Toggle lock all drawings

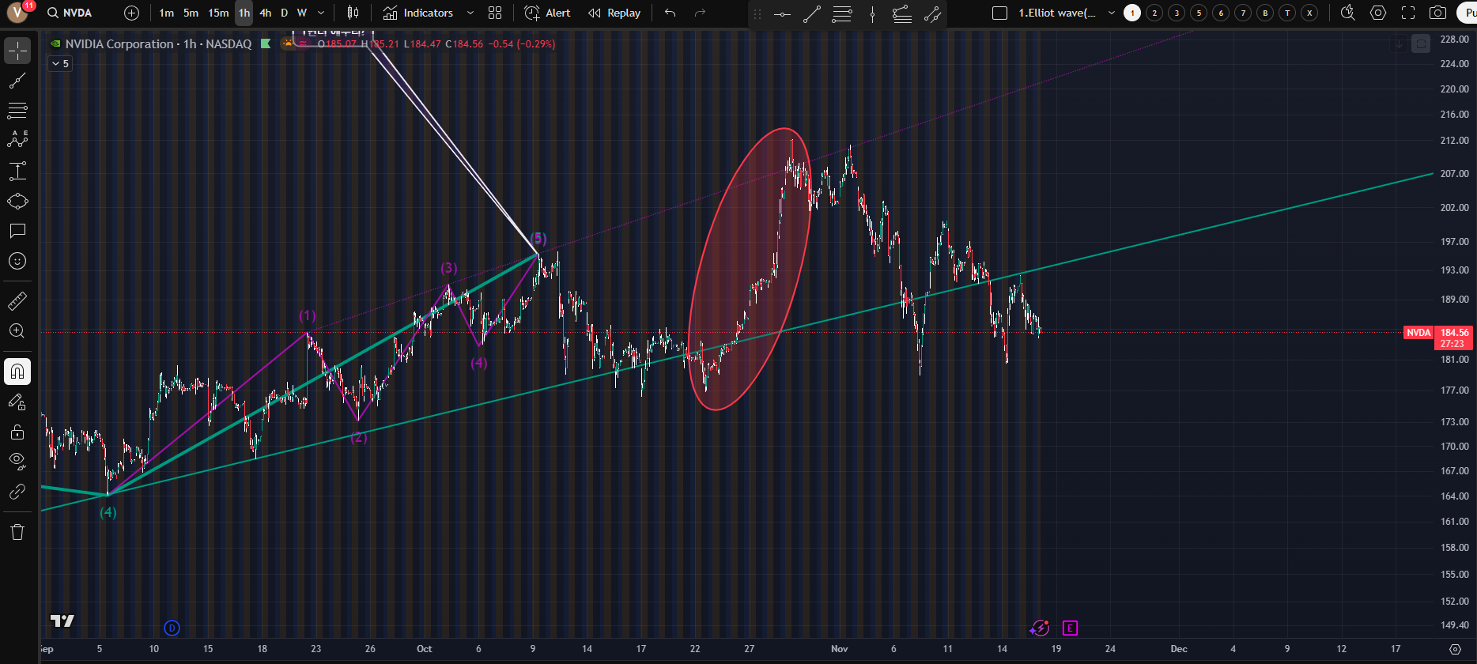pos(17,432)
